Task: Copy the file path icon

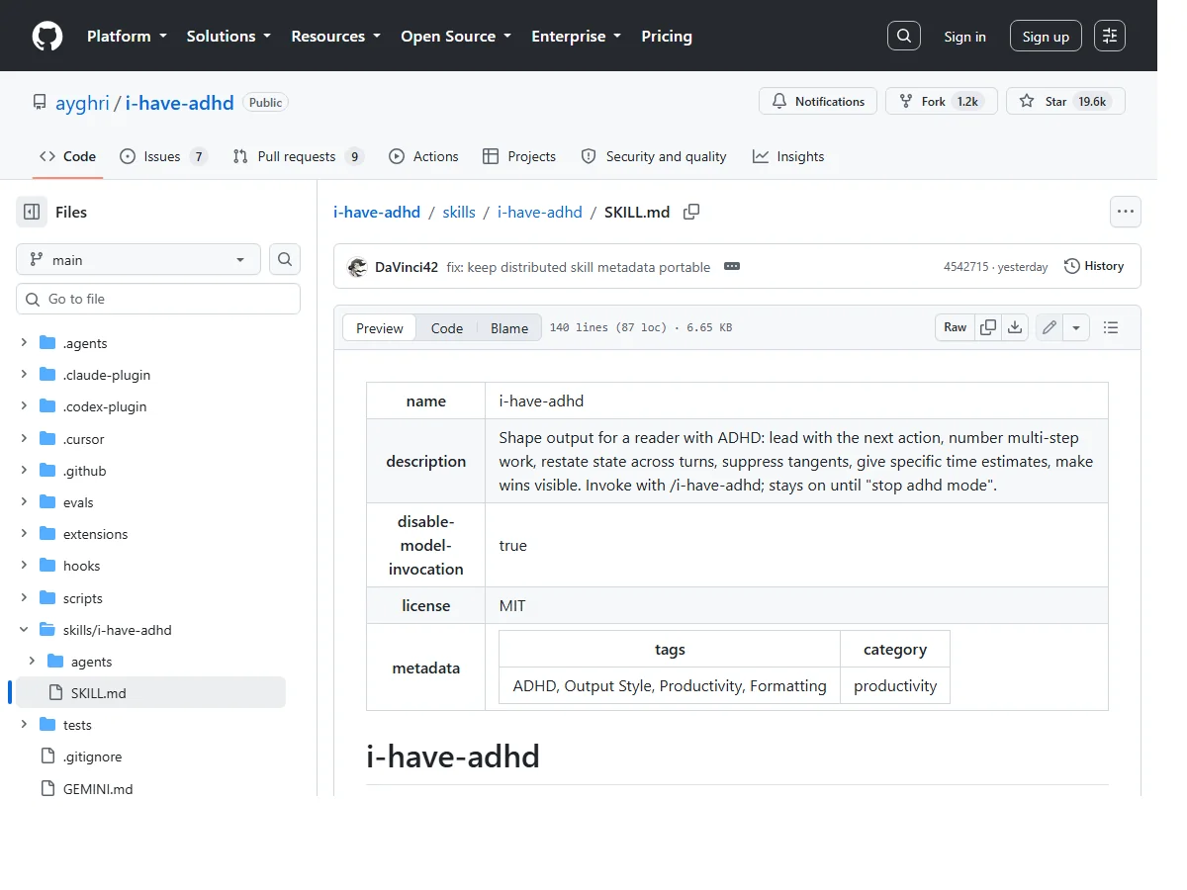Action: (x=692, y=212)
